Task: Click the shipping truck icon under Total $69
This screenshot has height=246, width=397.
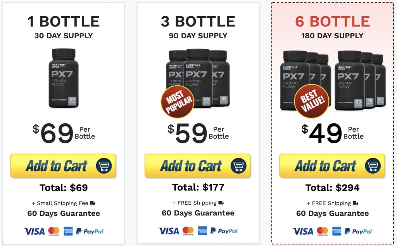Action: (93, 203)
